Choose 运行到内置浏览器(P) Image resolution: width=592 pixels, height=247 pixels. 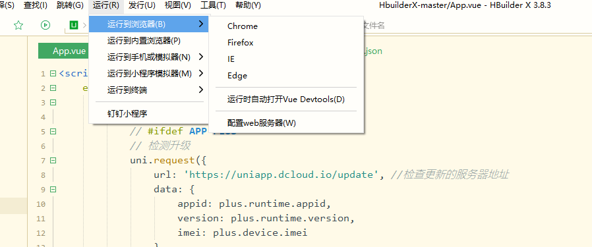[x=149, y=41]
